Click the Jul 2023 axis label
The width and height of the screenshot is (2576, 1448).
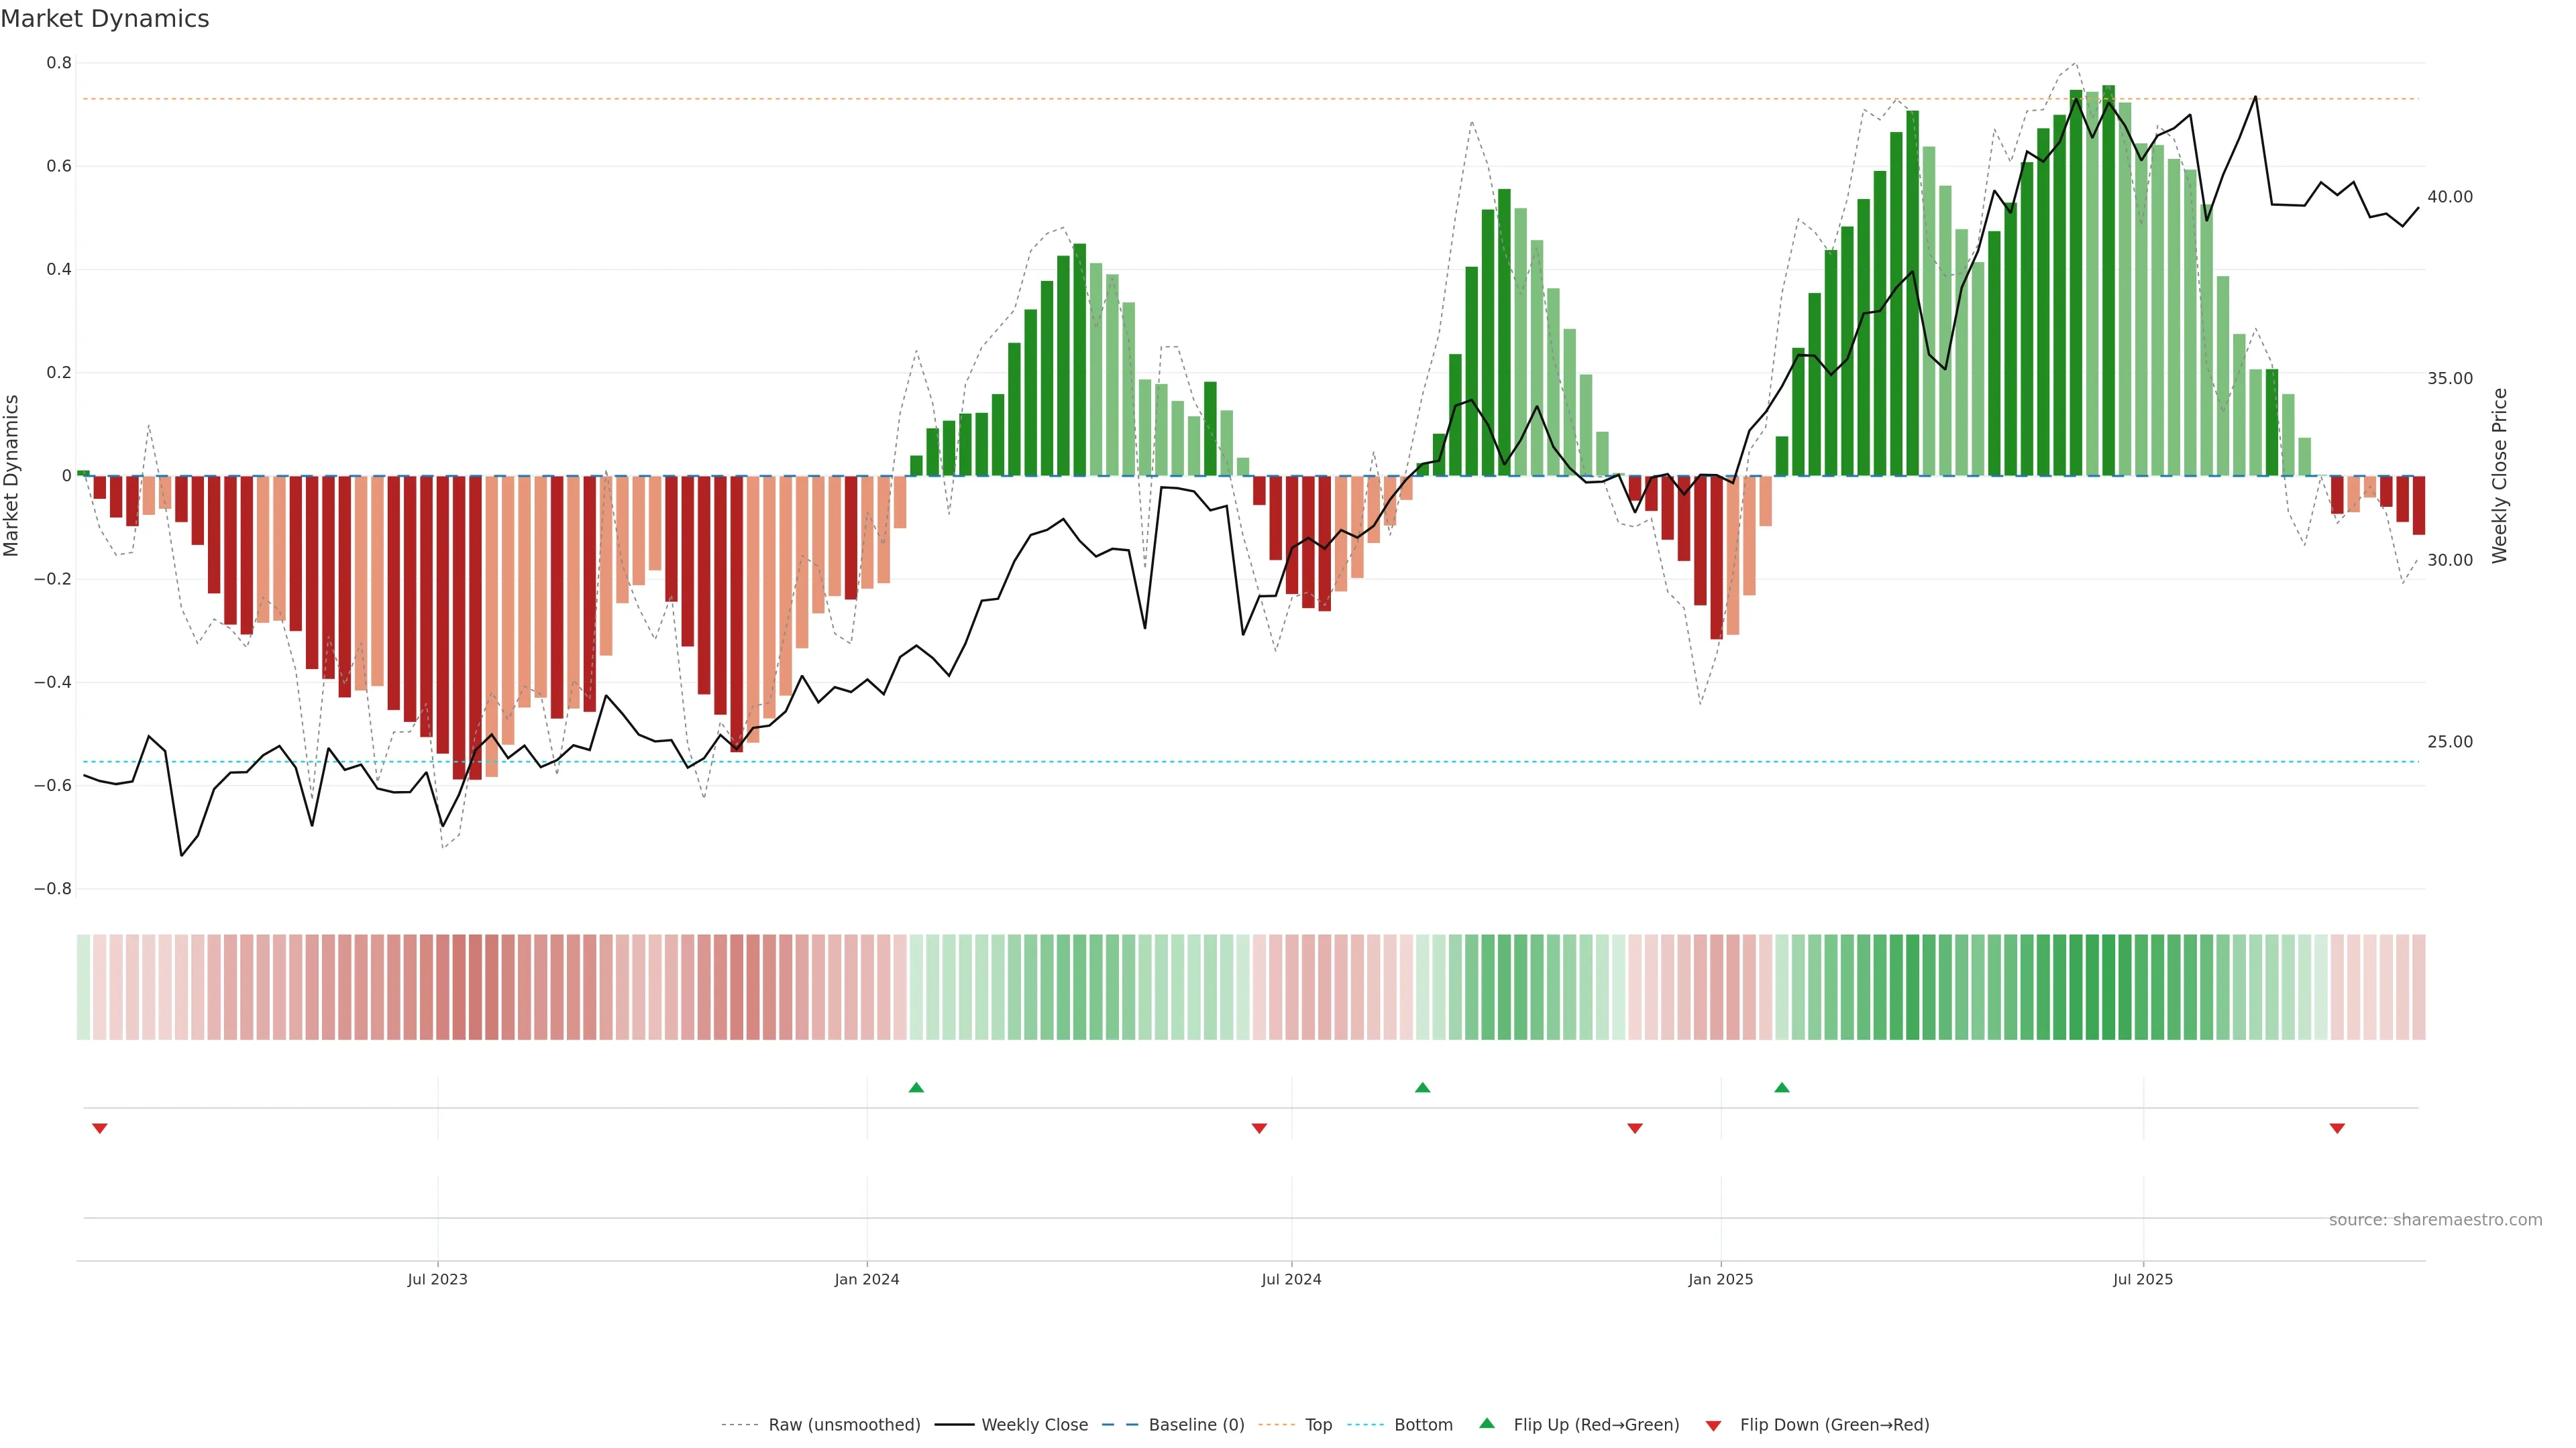coord(437,1279)
